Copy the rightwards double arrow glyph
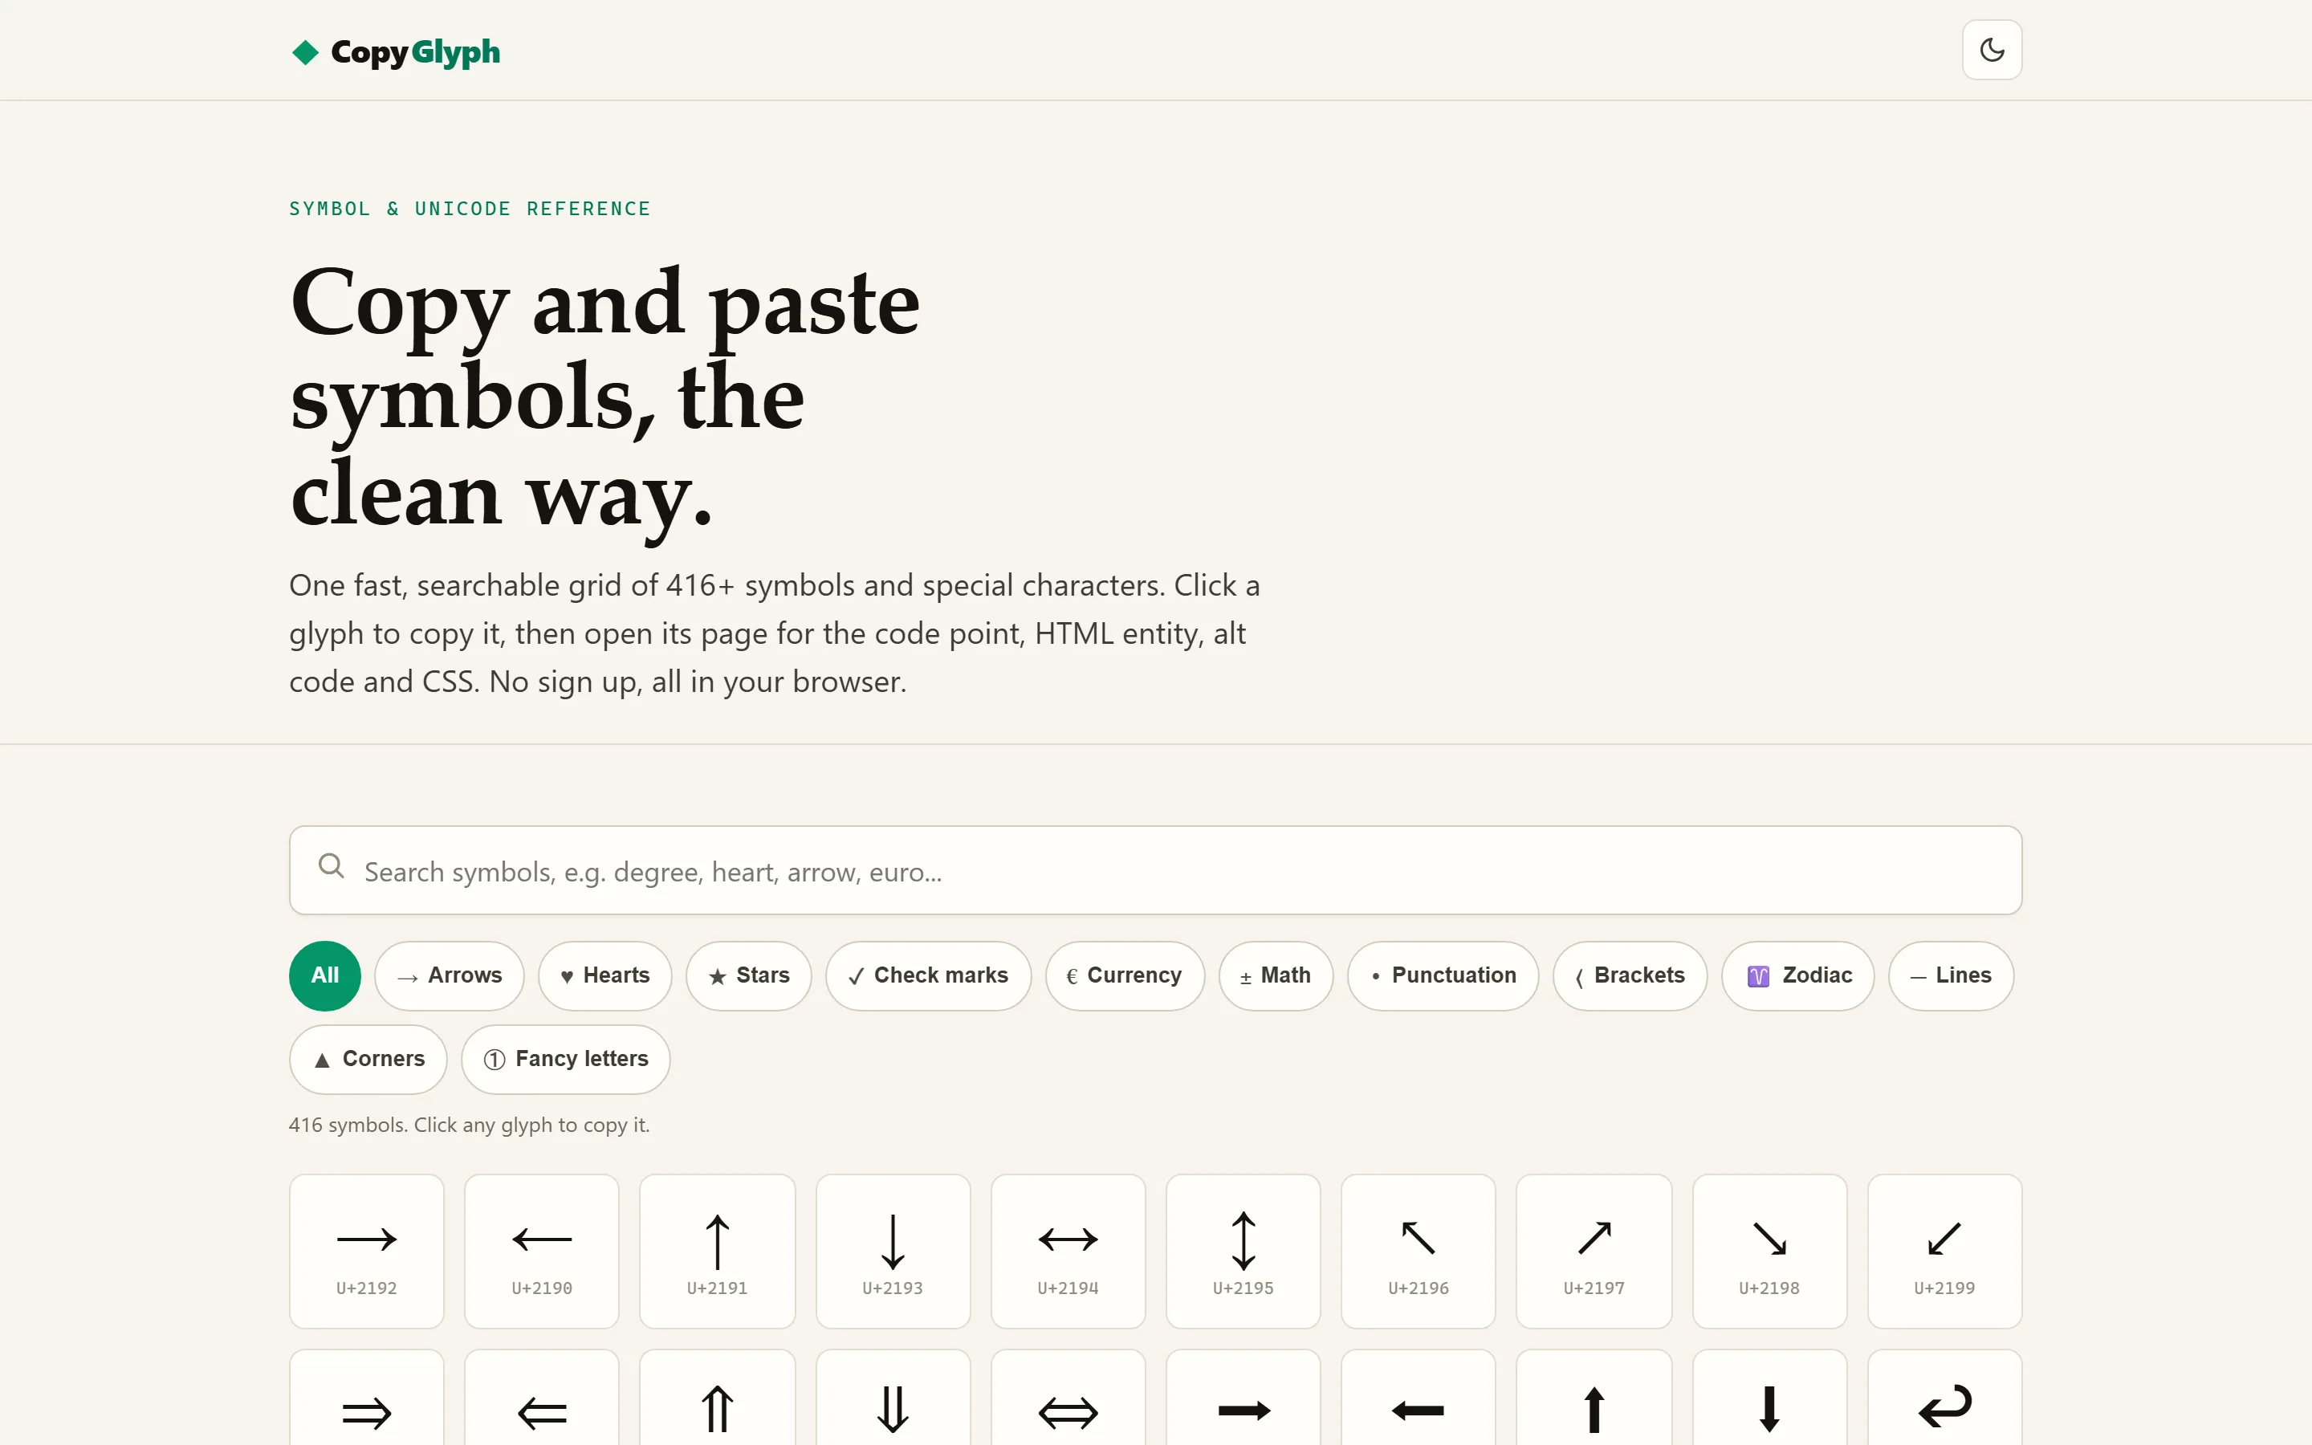This screenshot has width=2312, height=1445. (x=367, y=1397)
